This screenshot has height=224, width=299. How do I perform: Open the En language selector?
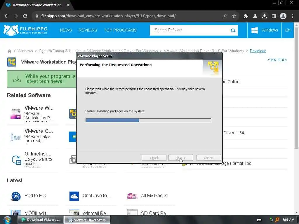click(x=288, y=30)
